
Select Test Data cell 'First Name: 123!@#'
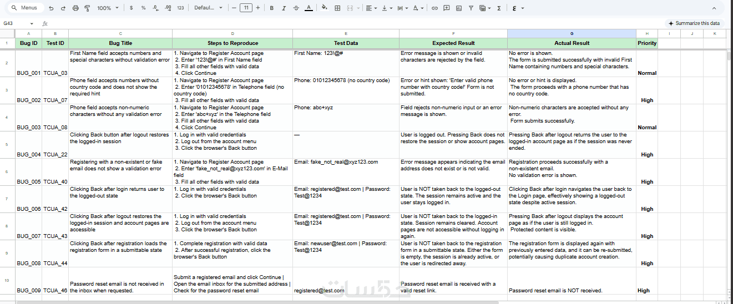pyautogui.click(x=346, y=63)
